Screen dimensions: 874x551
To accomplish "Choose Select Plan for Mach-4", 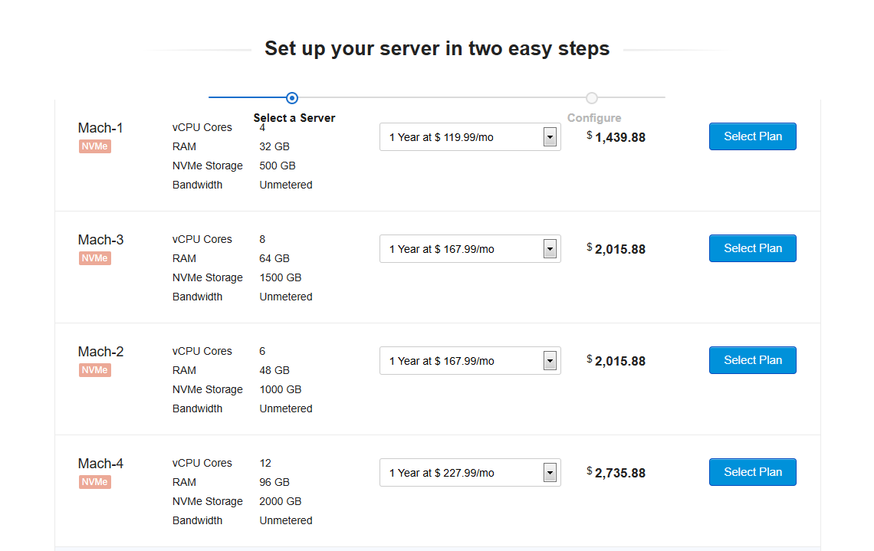I will pyautogui.click(x=753, y=472).
